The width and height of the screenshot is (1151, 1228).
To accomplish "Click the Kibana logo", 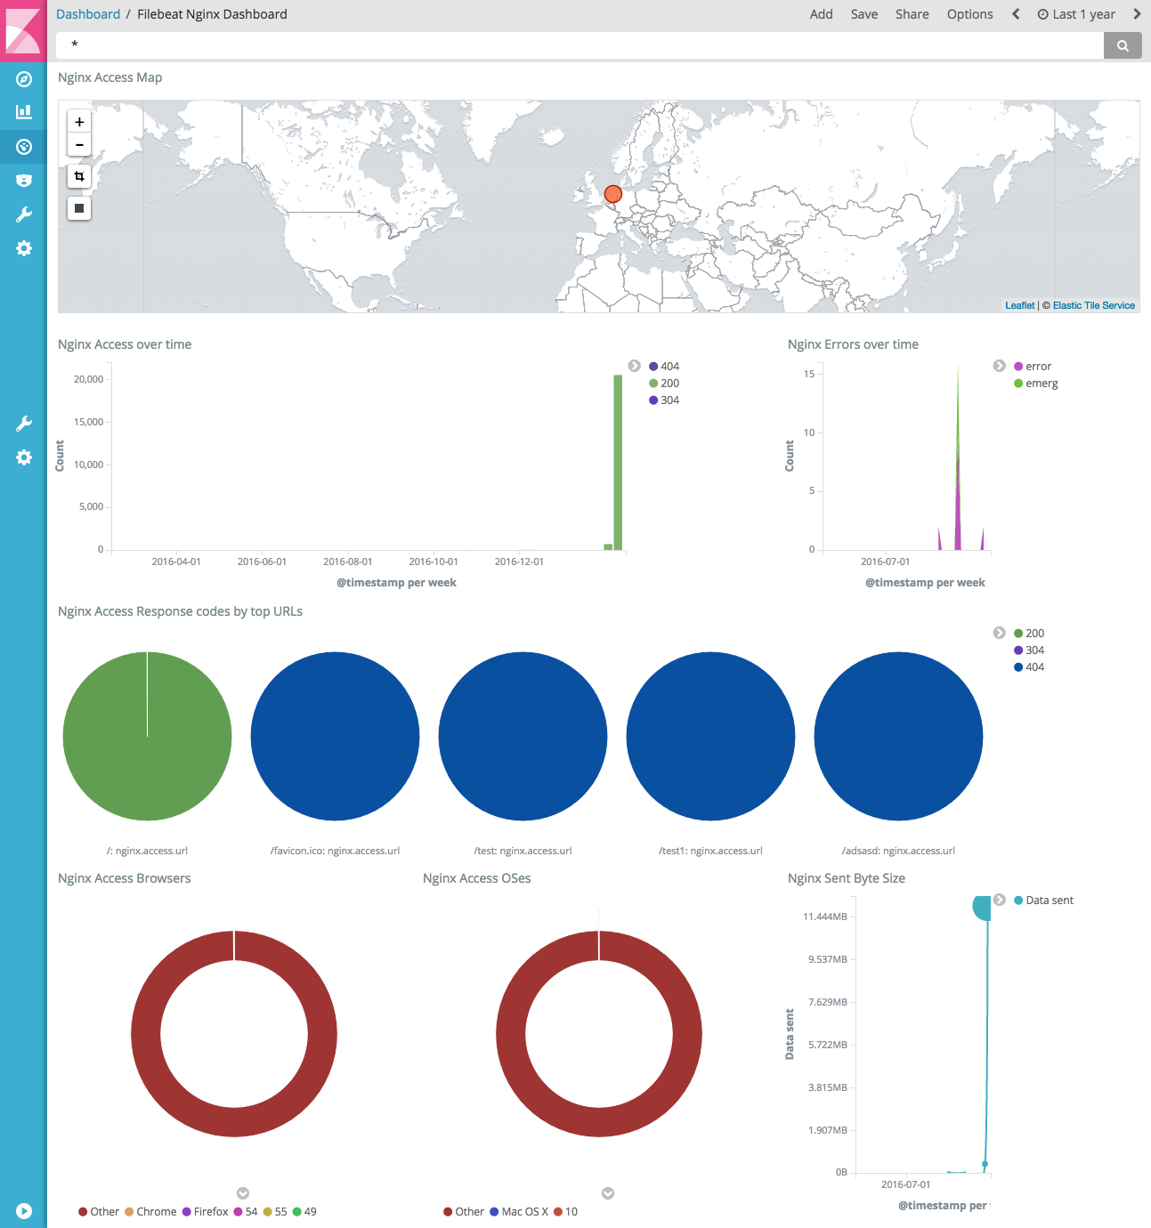I will coord(23,31).
